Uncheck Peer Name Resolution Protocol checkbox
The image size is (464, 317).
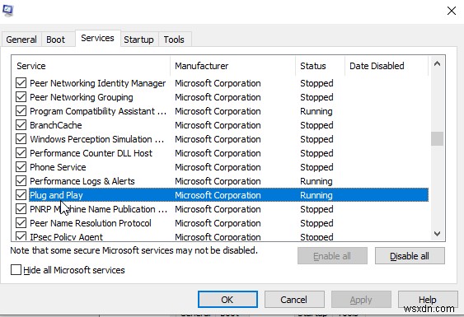tap(21, 223)
